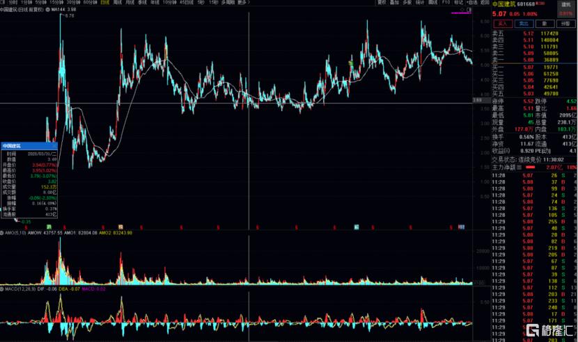This screenshot has height=342, width=578.
Task: Click the 换手 0.56% turnover value
Action: 526,137
